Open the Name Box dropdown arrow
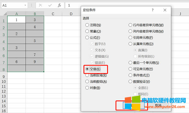 [x=25, y=5]
